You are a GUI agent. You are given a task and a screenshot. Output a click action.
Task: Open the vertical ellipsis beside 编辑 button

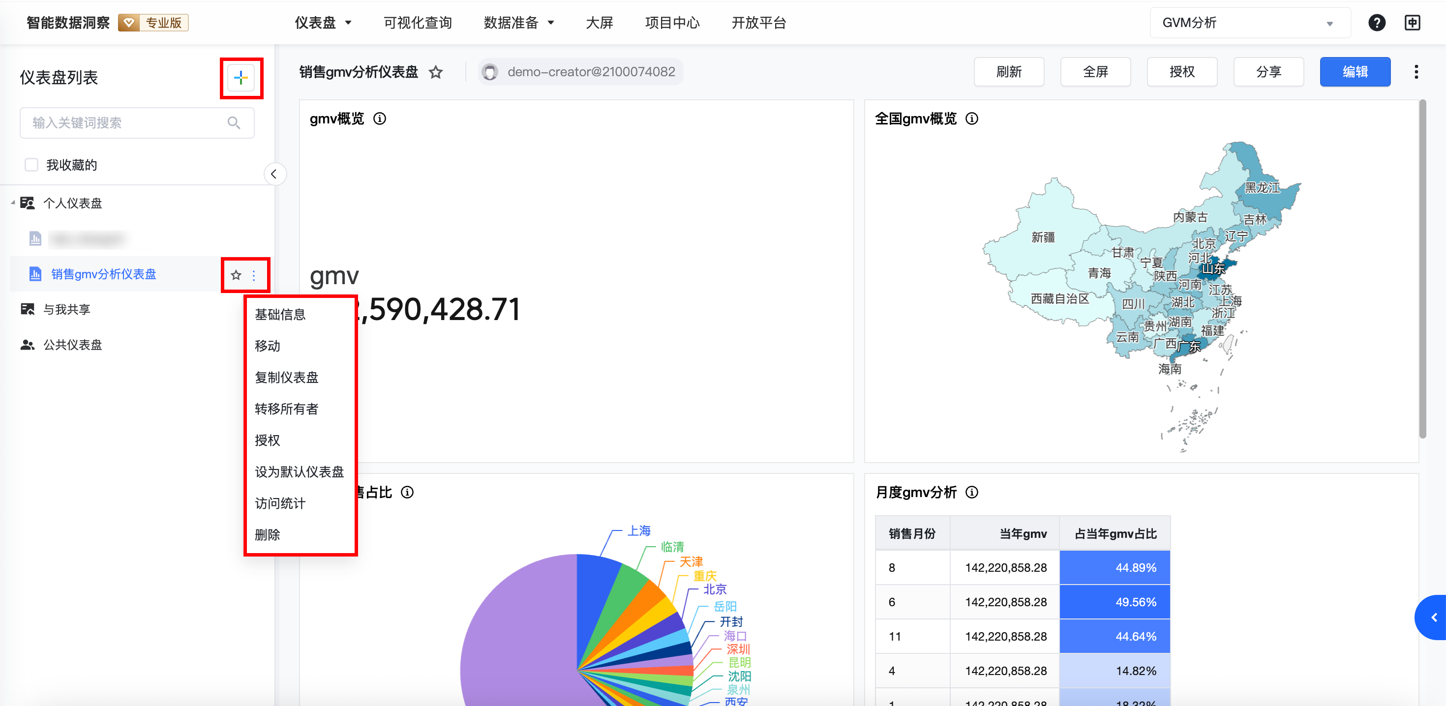[1416, 72]
